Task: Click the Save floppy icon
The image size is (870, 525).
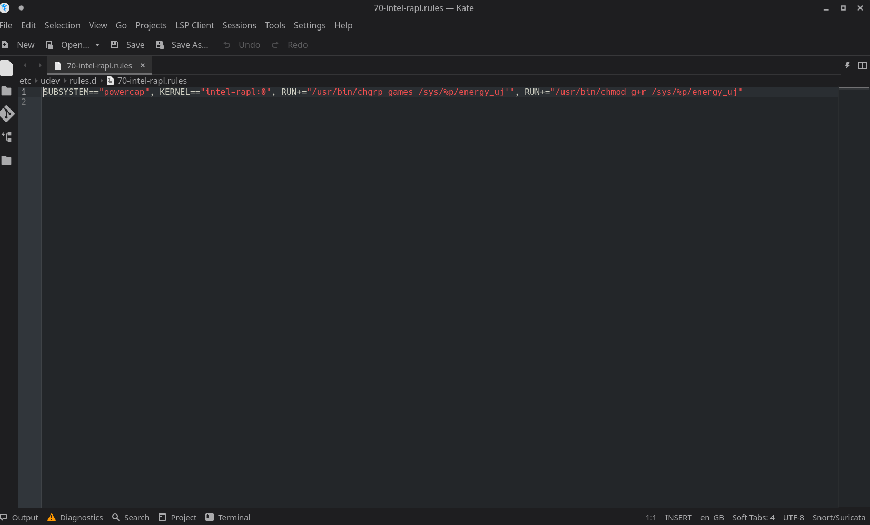Action: [x=114, y=45]
